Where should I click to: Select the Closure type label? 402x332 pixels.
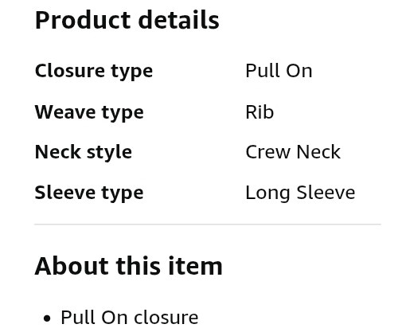pos(94,71)
